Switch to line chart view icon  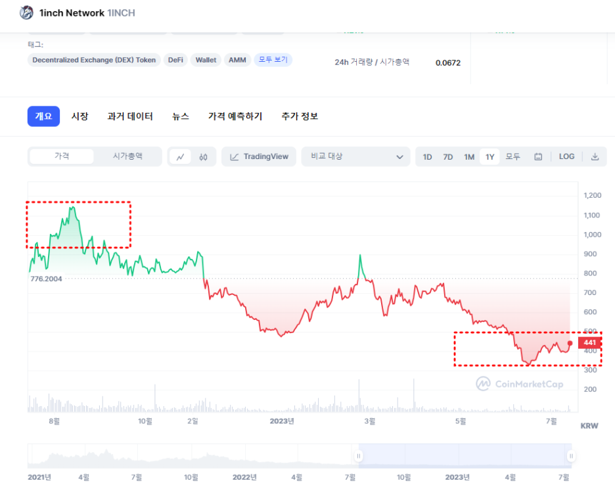click(x=181, y=157)
